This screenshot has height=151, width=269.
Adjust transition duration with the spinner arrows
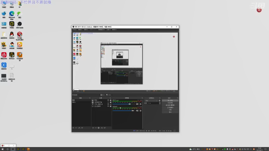pos(160,103)
